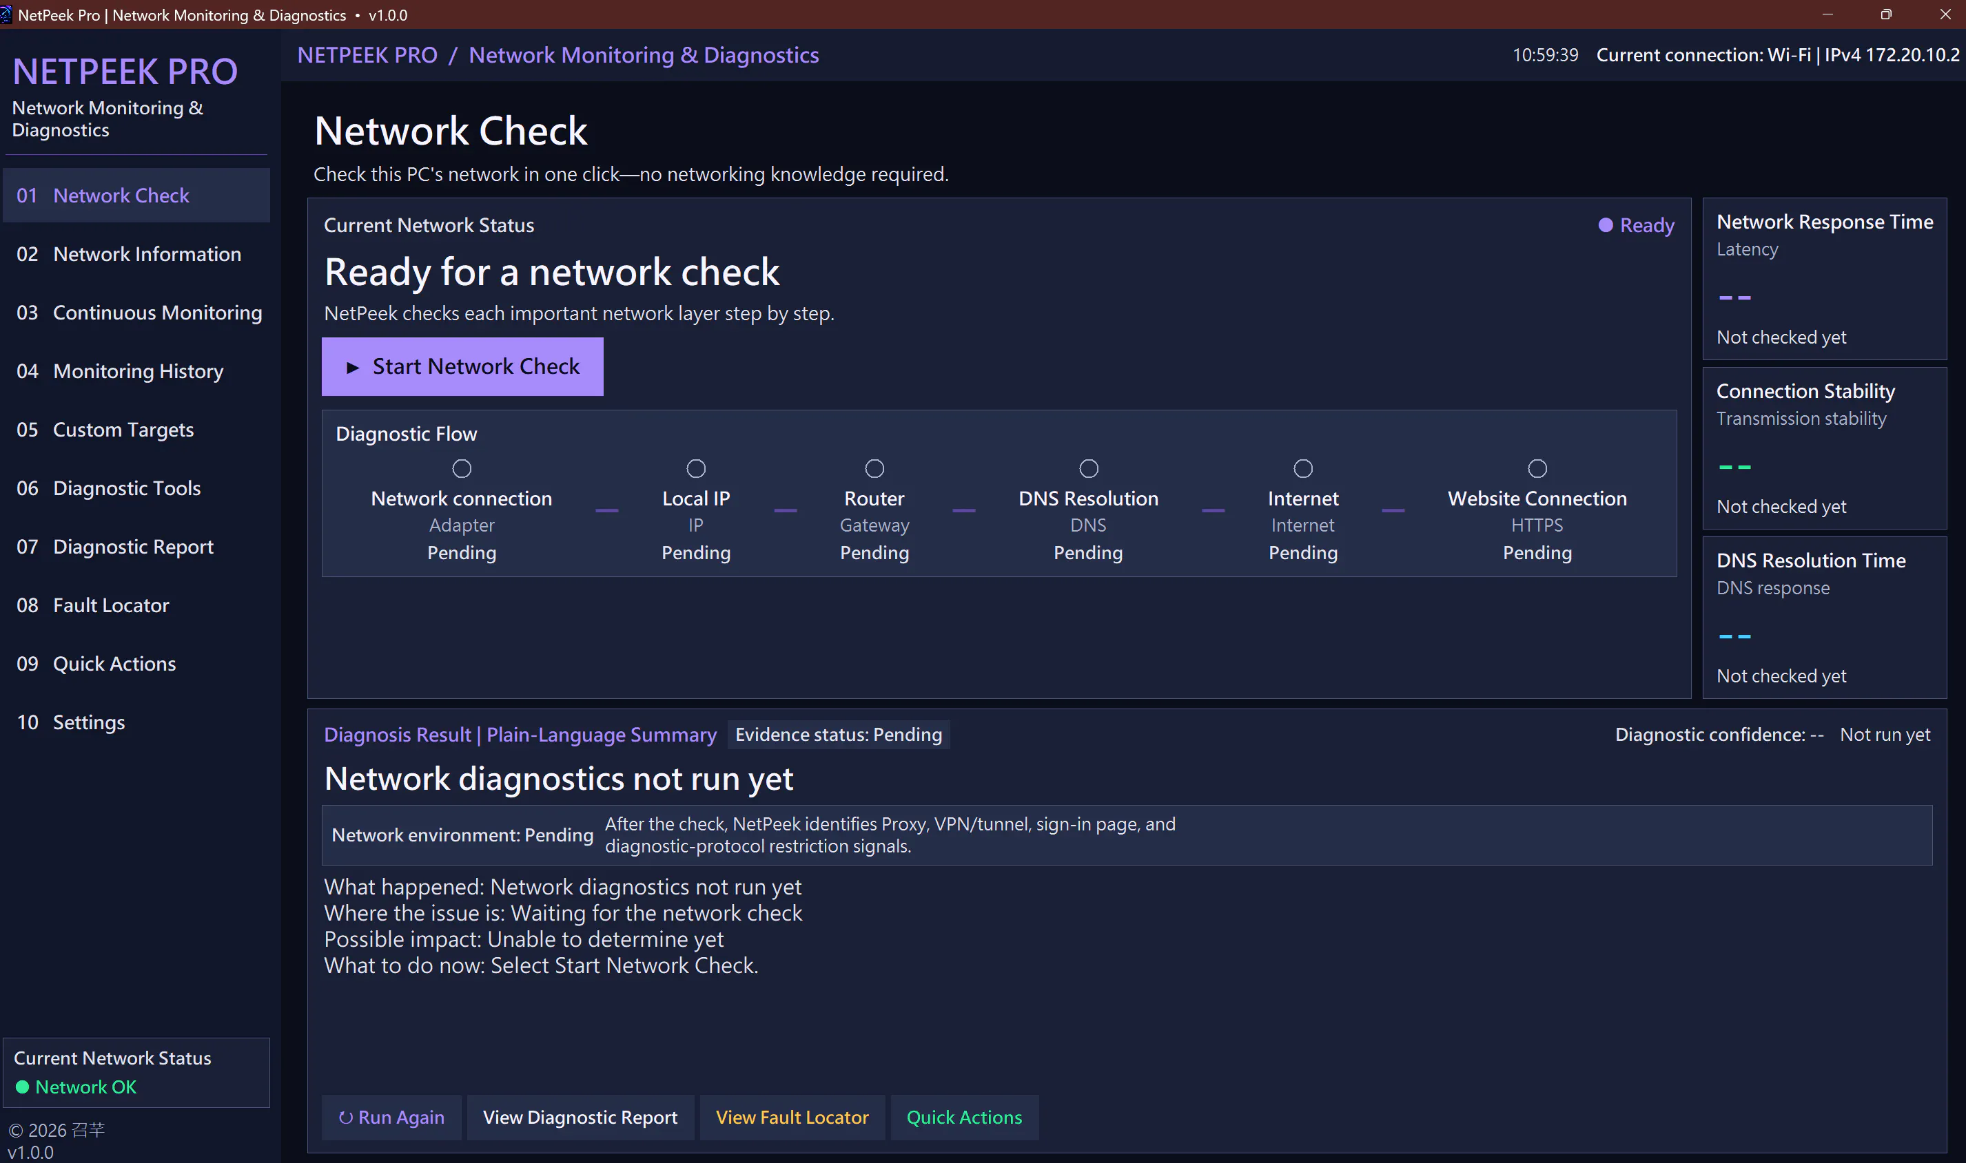Image resolution: width=1966 pixels, height=1163 pixels.
Task: Select Custom Targets in sidebar
Action: tap(136, 430)
